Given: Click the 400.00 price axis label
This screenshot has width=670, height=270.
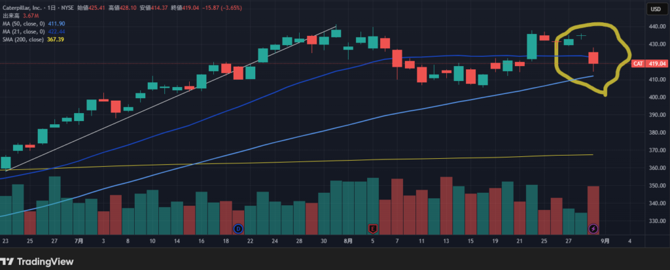Looking at the screenshot, I should pos(657,97).
